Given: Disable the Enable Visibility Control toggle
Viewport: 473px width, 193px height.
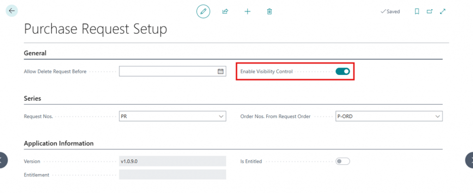Looking at the screenshot, I should [x=342, y=72].
